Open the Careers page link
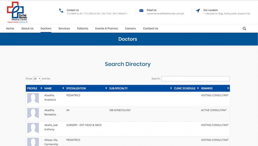The image size is (258, 146). 130,28
